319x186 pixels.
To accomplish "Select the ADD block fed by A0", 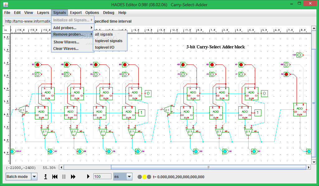I will 300,109.
